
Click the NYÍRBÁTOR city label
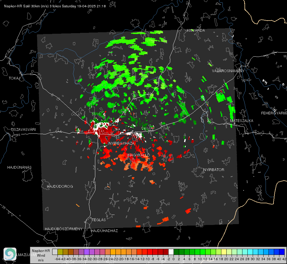point(214,170)
